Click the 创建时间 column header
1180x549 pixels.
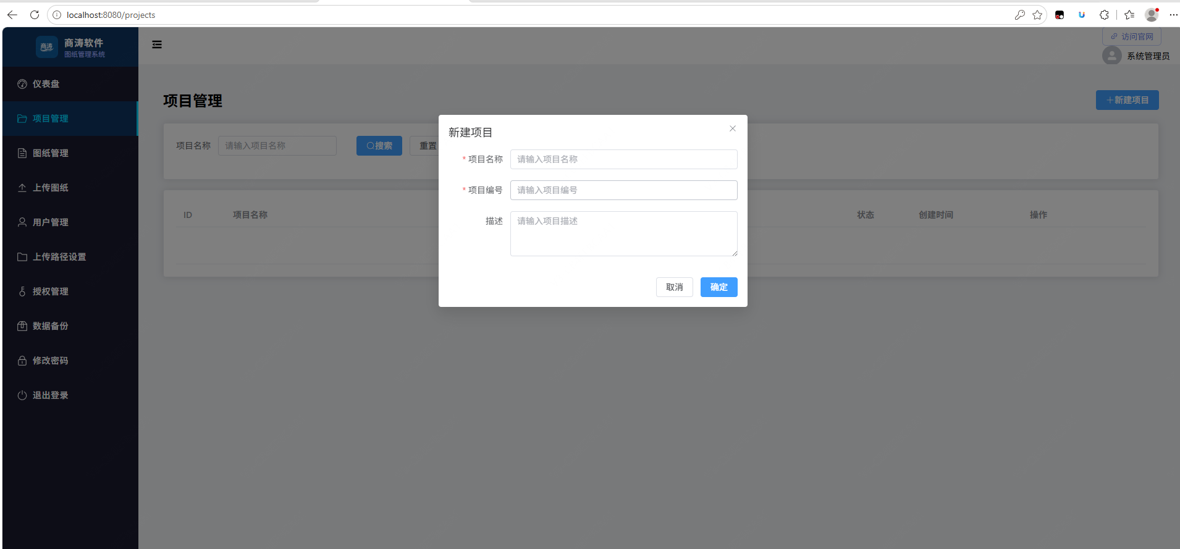(x=935, y=215)
